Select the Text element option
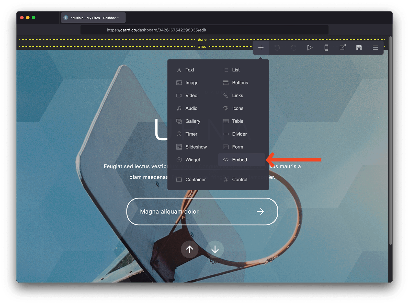 tap(190, 70)
